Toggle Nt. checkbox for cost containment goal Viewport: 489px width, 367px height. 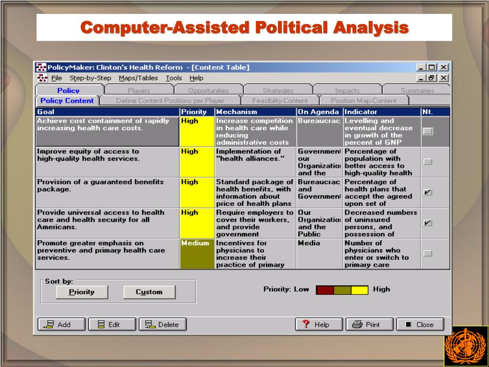point(428,131)
